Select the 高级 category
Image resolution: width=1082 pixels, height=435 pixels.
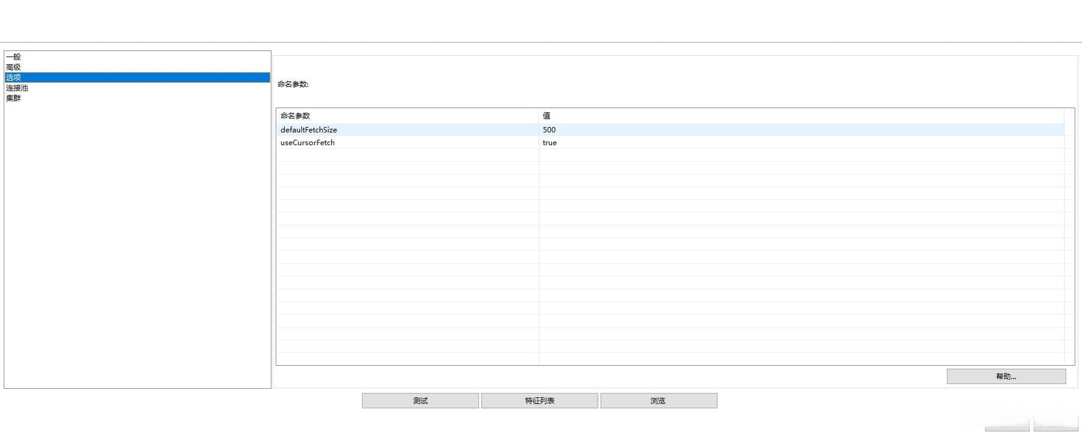click(137, 67)
